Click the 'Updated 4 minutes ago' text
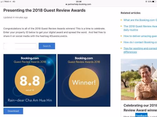Image resolution: width=157 pixels, height=117 pixels. click(15, 17)
